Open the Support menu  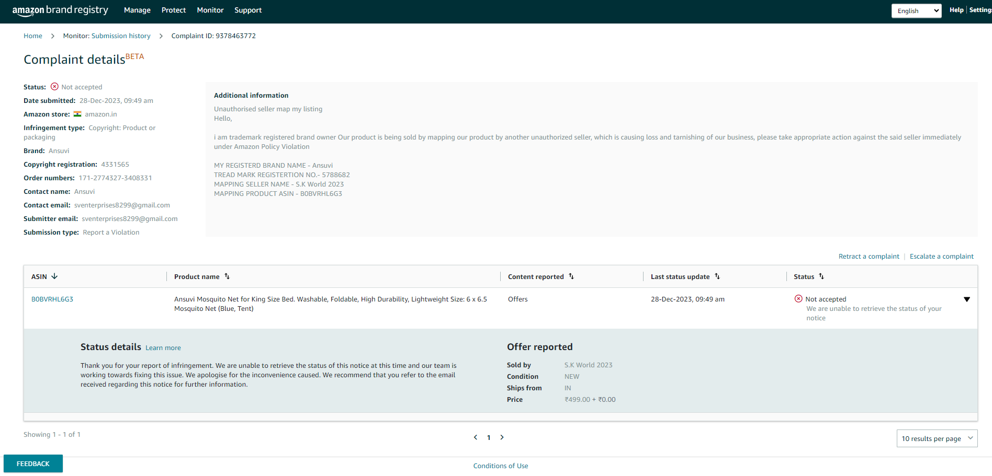click(248, 10)
